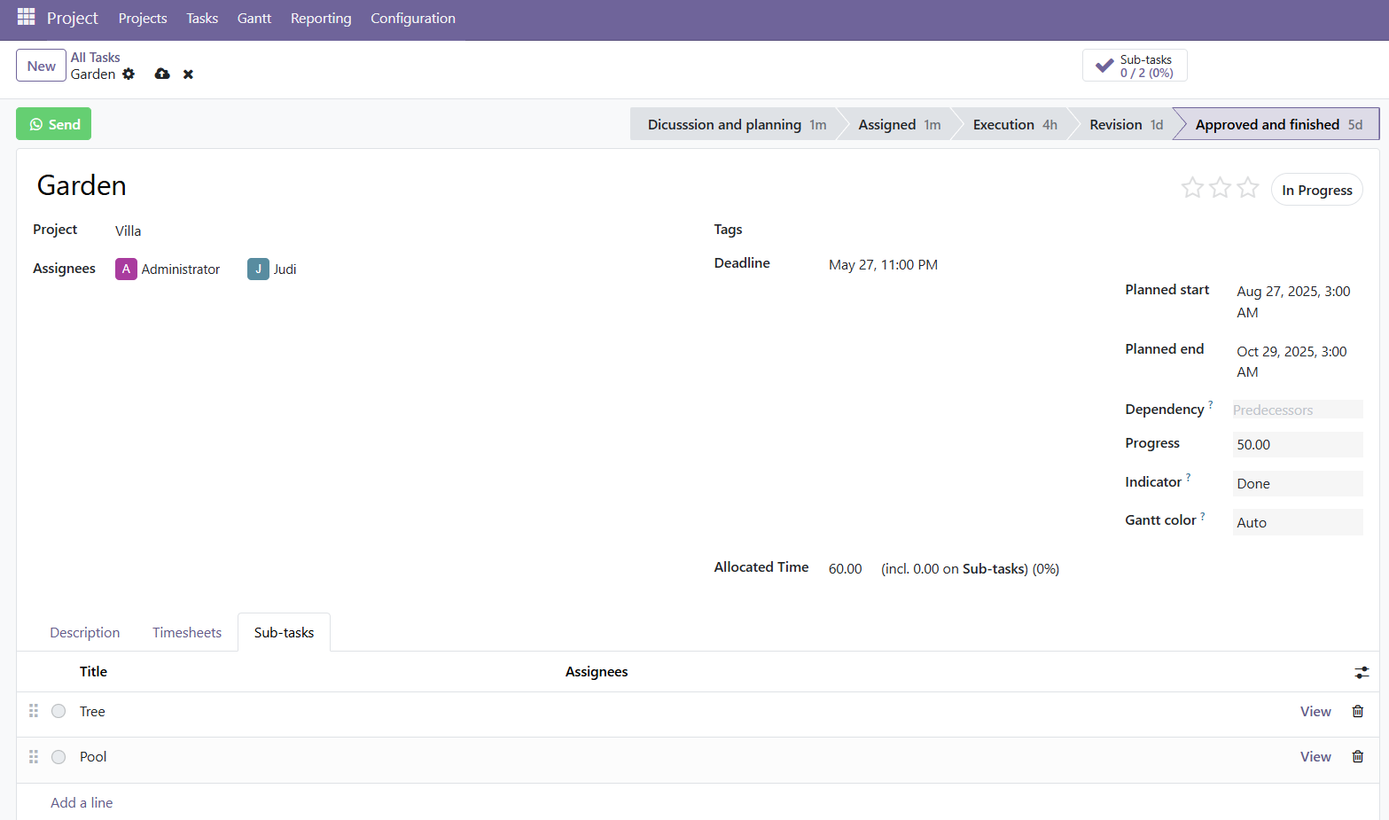Click the drag handle of Tree sub-task
The height and width of the screenshot is (820, 1389).
pos(34,710)
